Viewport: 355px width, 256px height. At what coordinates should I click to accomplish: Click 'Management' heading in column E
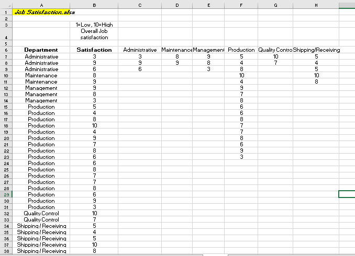coord(208,50)
